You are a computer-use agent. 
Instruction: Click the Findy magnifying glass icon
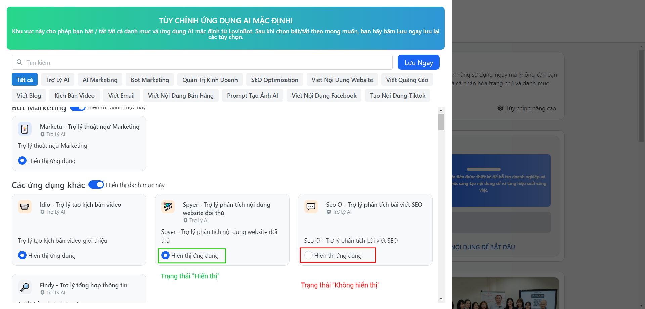tap(25, 287)
